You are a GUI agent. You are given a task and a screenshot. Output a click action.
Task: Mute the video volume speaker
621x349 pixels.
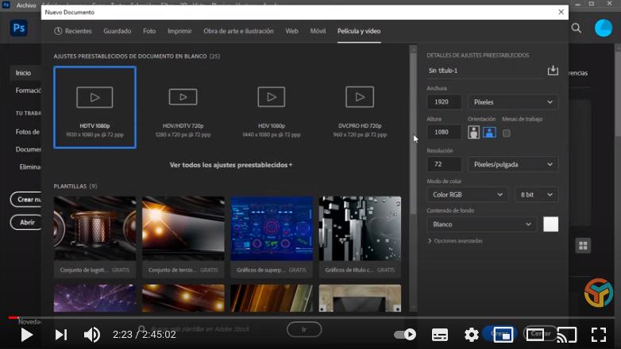92,335
